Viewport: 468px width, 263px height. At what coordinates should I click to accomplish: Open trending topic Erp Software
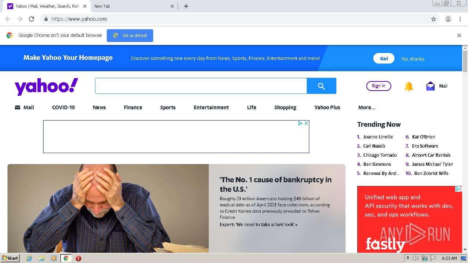click(425, 146)
